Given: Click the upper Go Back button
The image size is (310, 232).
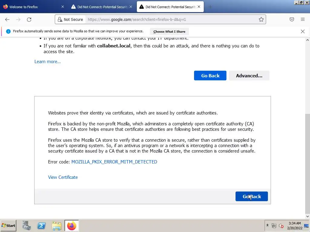Looking at the screenshot, I should coord(210,76).
